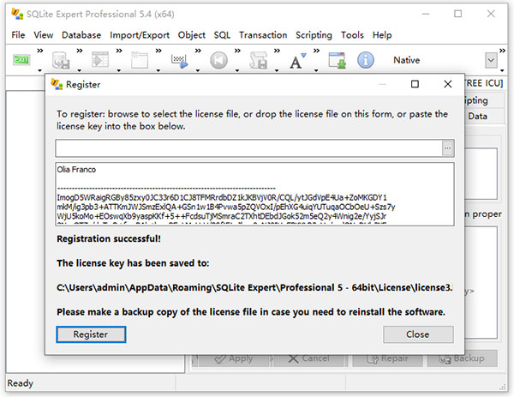Click the font settings 'A' toolbar icon
Viewport: 514px width, 397px height.
297,60
